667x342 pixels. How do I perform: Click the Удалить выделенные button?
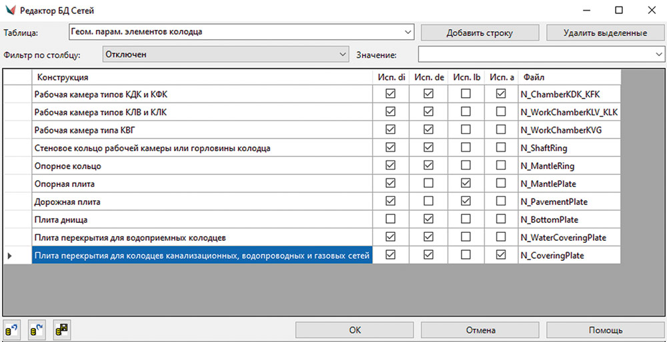[x=605, y=32]
